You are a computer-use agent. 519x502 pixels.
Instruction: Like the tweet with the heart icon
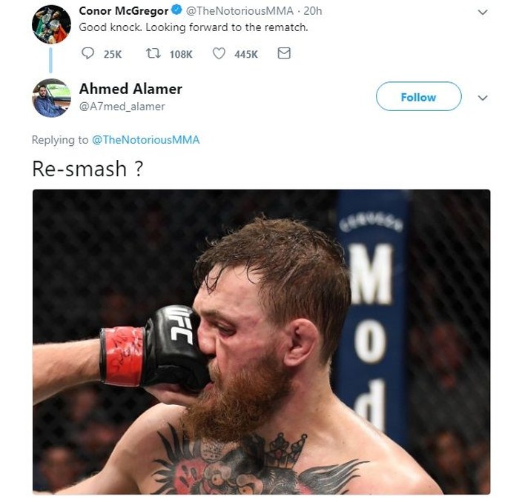pyautogui.click(x=219, y=53)
